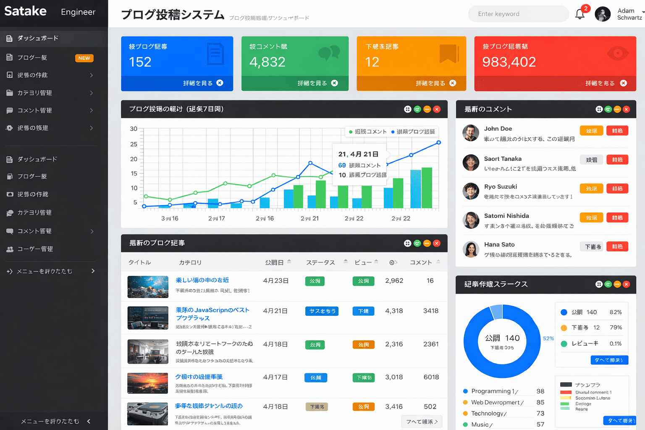
Task: Click Adam Schwartz's profile avatar
Action: (x=603, y=14)
